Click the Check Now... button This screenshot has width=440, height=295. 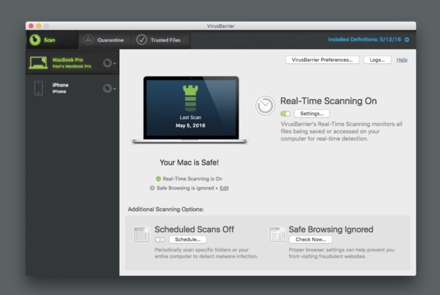(311, 239)
